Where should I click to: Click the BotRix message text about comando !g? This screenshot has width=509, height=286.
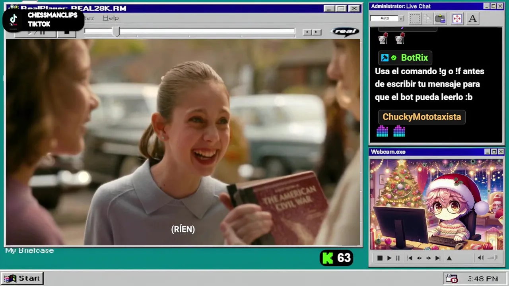pos(429,84)
